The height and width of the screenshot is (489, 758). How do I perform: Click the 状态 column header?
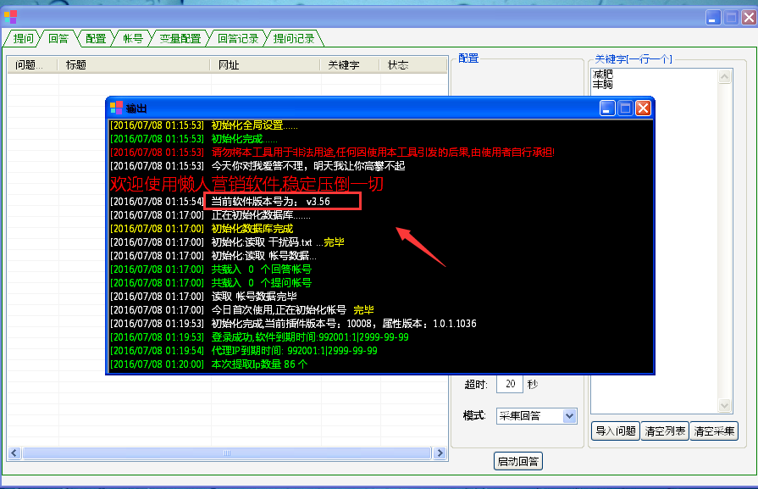coord(413,64)
